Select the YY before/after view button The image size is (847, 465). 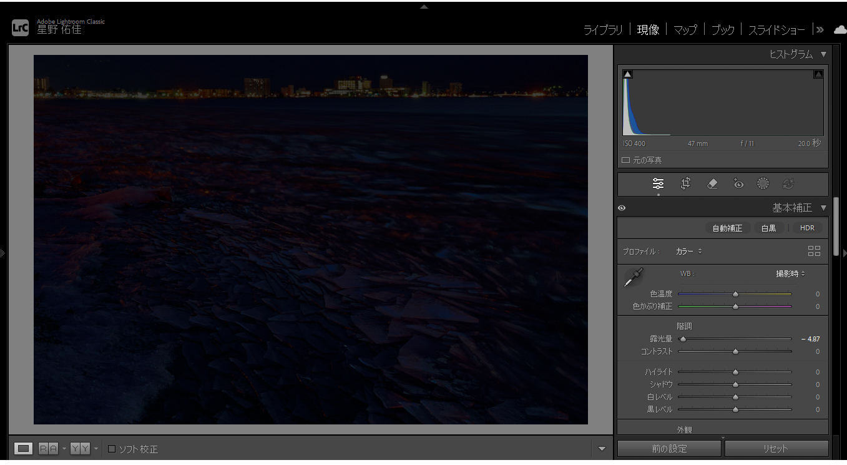click(80, 449)
